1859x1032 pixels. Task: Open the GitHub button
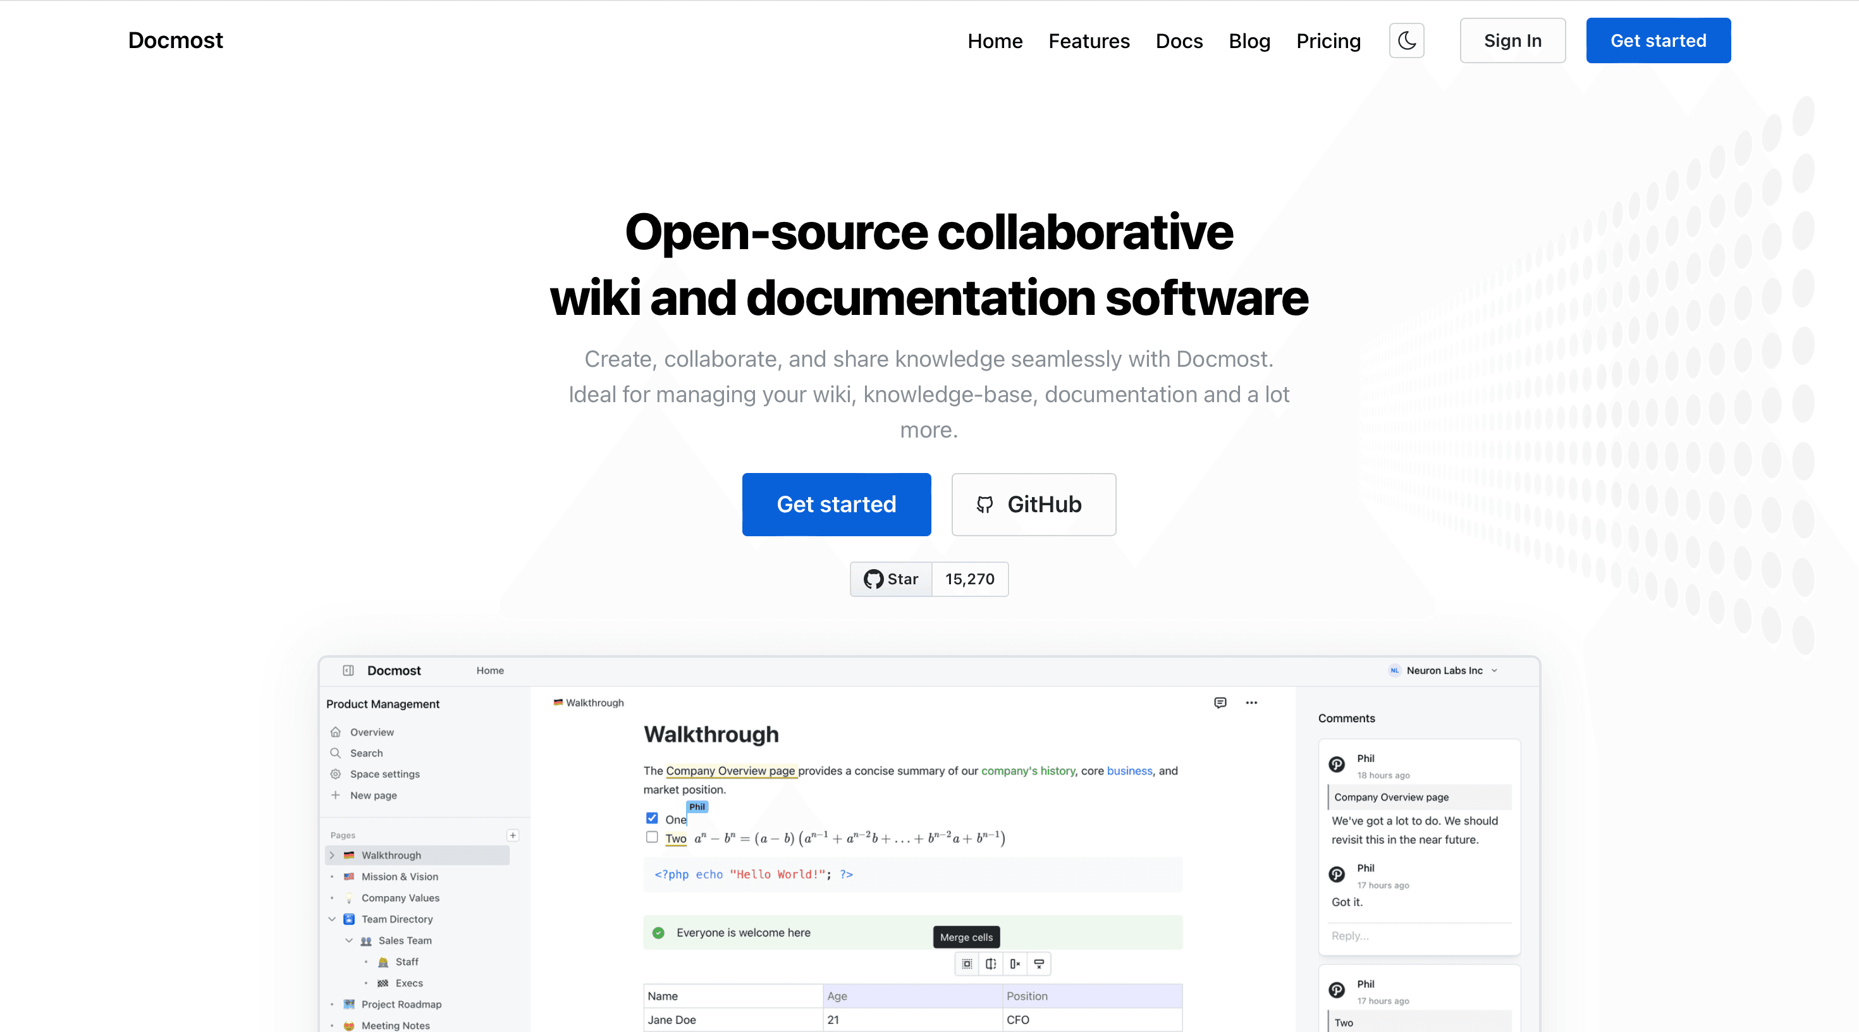1033,504
